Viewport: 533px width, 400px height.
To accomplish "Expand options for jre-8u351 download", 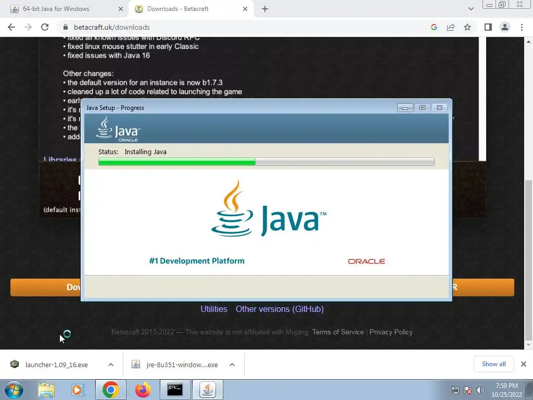I will coord(232,365).
